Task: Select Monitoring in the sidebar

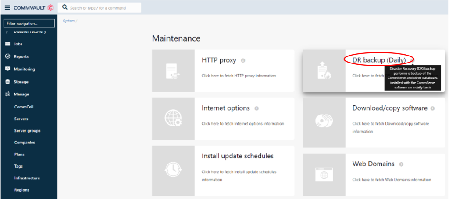Action: [25, 69]
